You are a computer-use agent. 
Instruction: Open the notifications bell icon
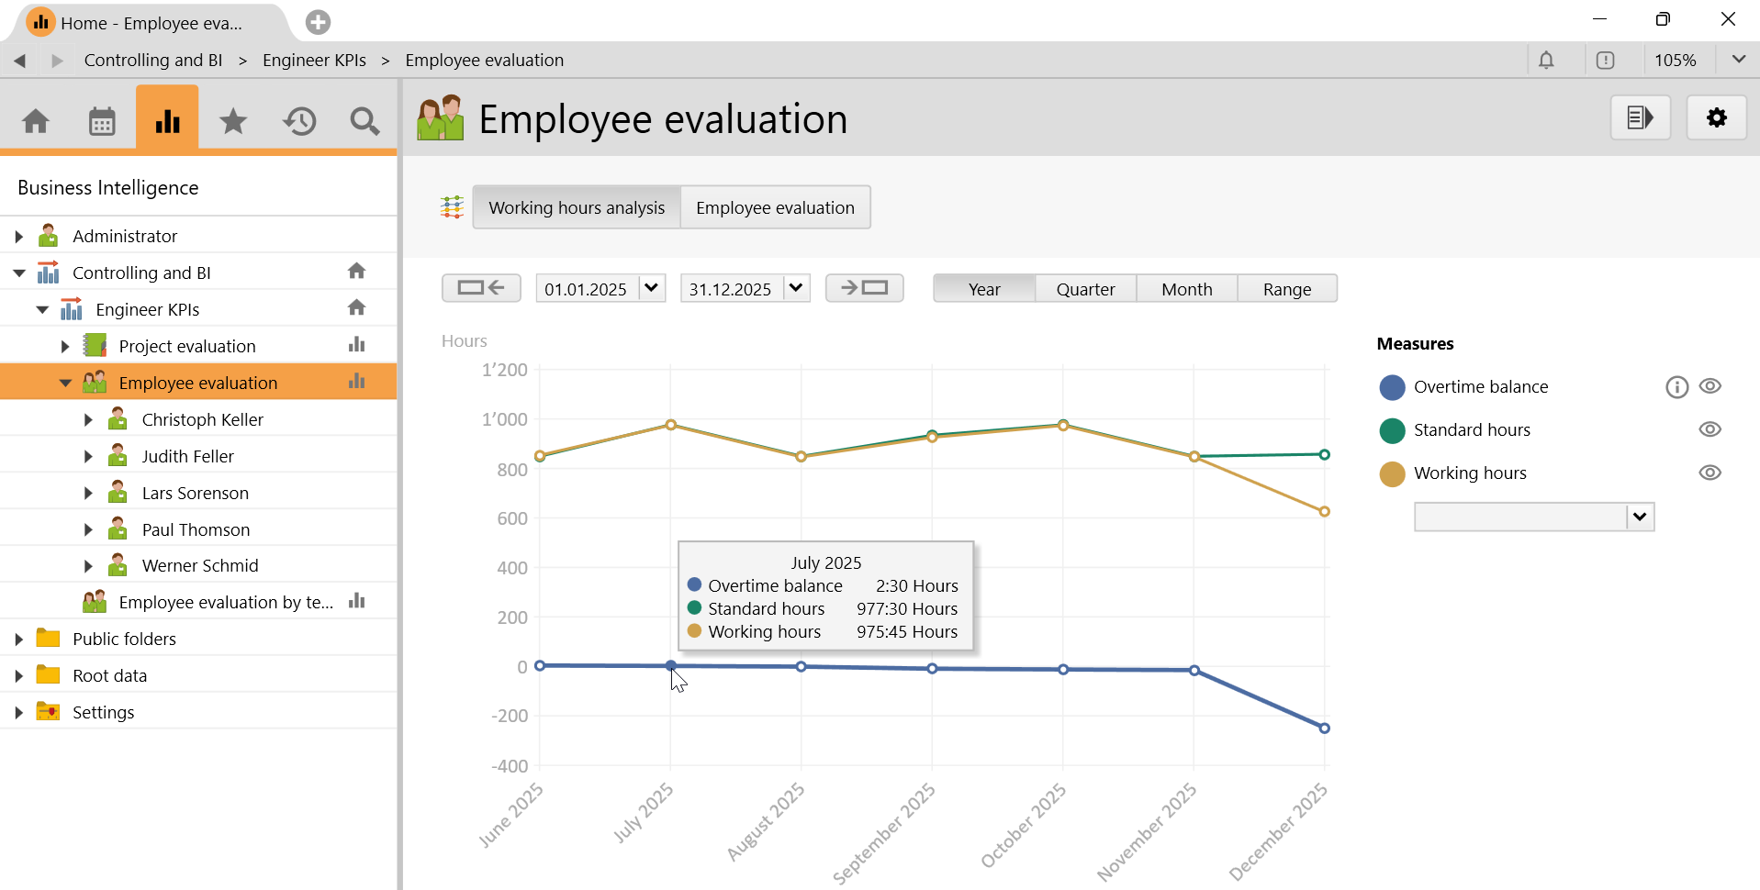click(1546, 61)
